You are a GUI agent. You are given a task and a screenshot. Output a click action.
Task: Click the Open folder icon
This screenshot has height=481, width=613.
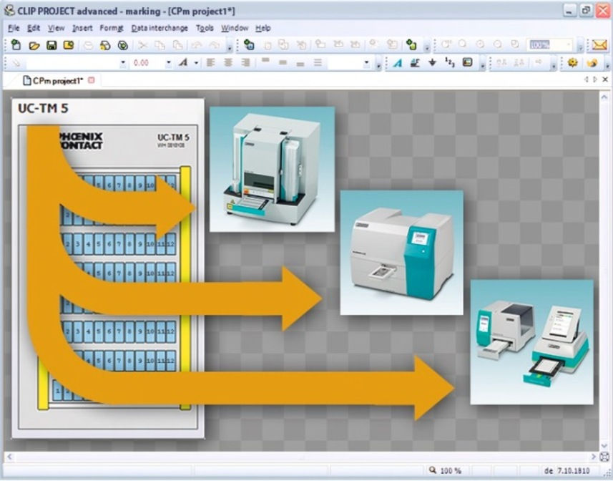coord(34,45)
